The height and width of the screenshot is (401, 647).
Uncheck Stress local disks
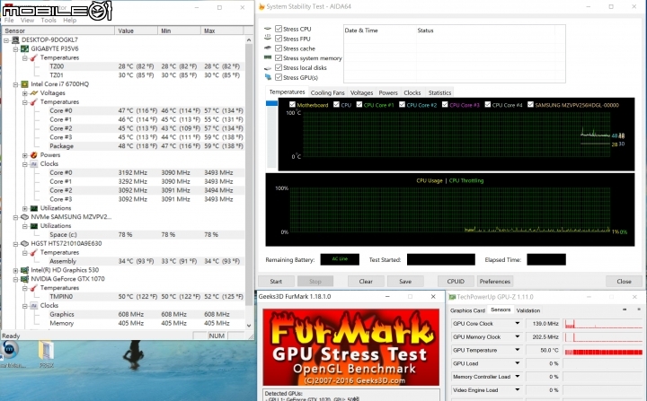coord(279,67)
